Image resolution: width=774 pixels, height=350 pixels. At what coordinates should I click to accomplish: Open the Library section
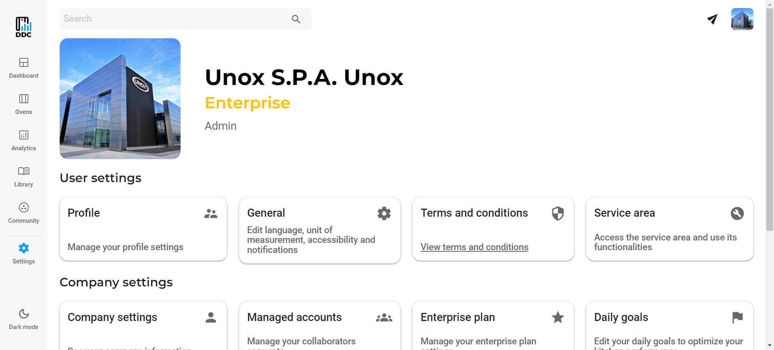click(23, 176)
